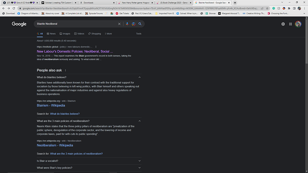The image size is (308, 173).
Task: Open New Labour's Domestic Policies result
Action: (75, 51)
